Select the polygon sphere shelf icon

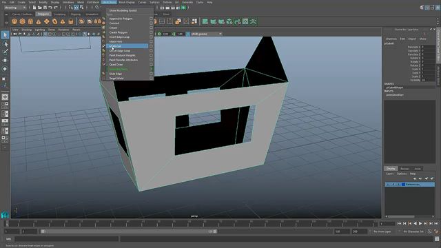coord(14,21)
